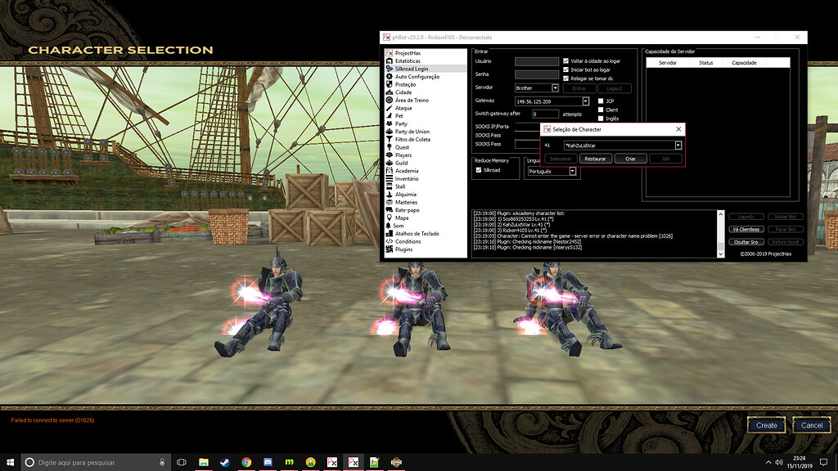Image resolution: width=838 pixels, height=471 pixels.
Task: Uncheck 'Voltar à cidade ao logar'
Action: pos(566,61)
